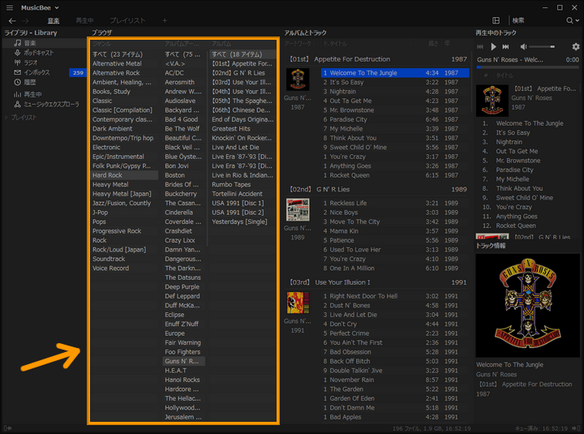Adjust the volume slider

click(542, 46)
